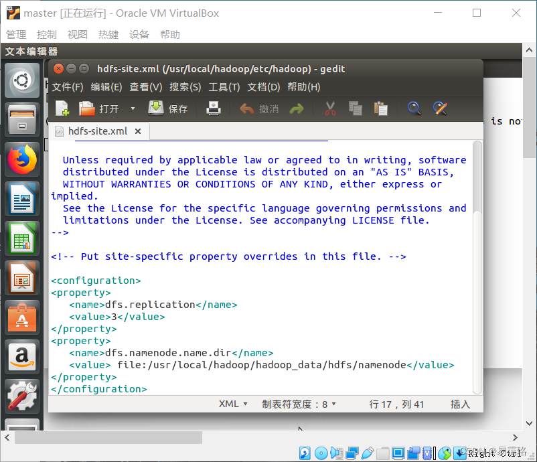Open VirtualBox 视图 menu
This screenshot has width=537, height=462.
[78, 35]
